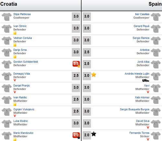Click the football boot icon under Iniesta

coord(146,81)
